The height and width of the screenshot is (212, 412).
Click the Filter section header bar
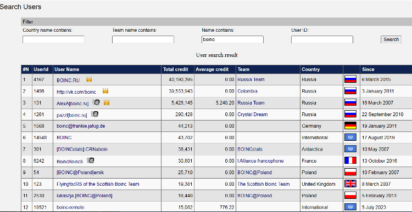click(216, 22)
